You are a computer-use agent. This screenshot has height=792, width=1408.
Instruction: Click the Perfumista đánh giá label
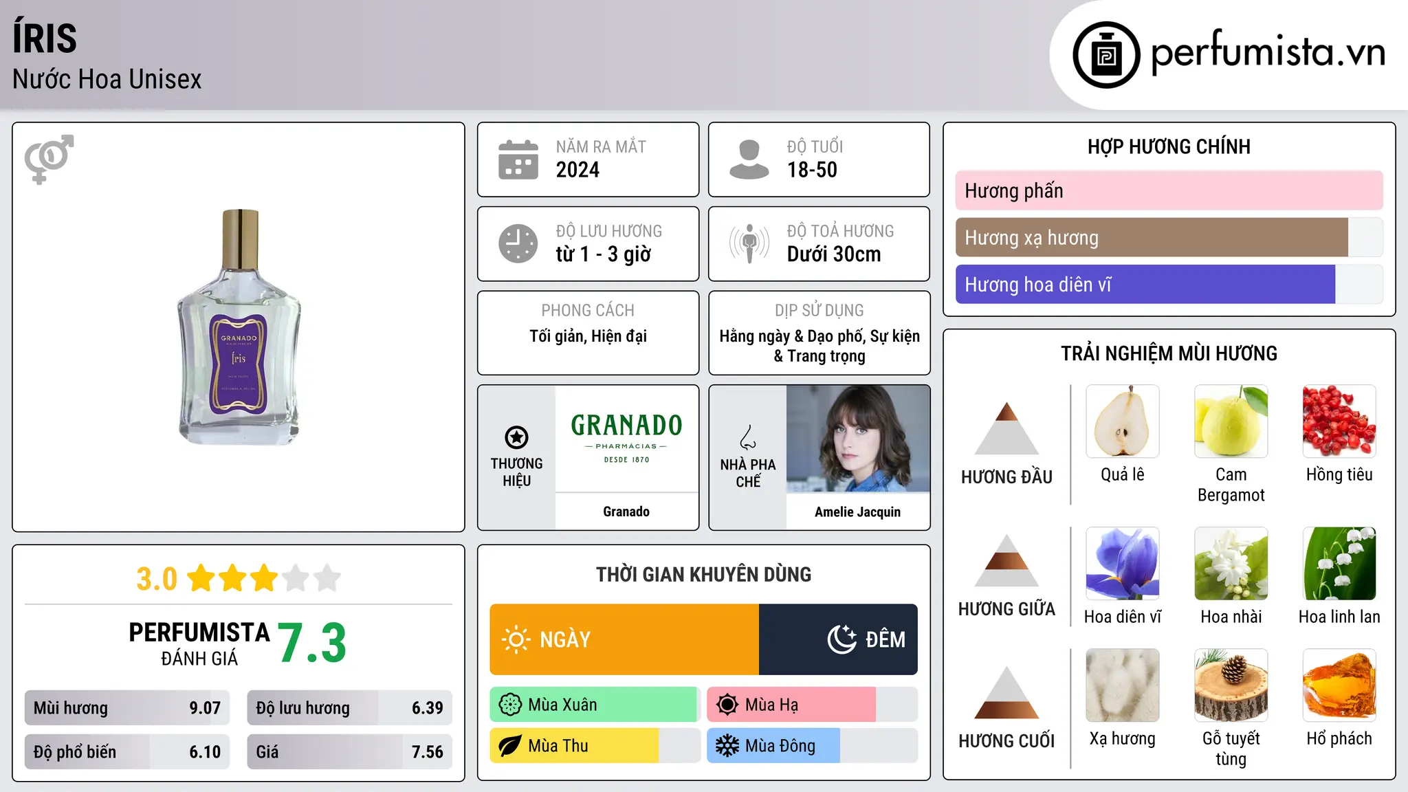pyautogui.click(x=199, y=643)
